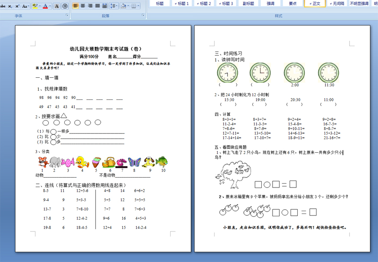Click the 姓名 blank line
This screenshot has height=262, width=378.
click(124, 57)
